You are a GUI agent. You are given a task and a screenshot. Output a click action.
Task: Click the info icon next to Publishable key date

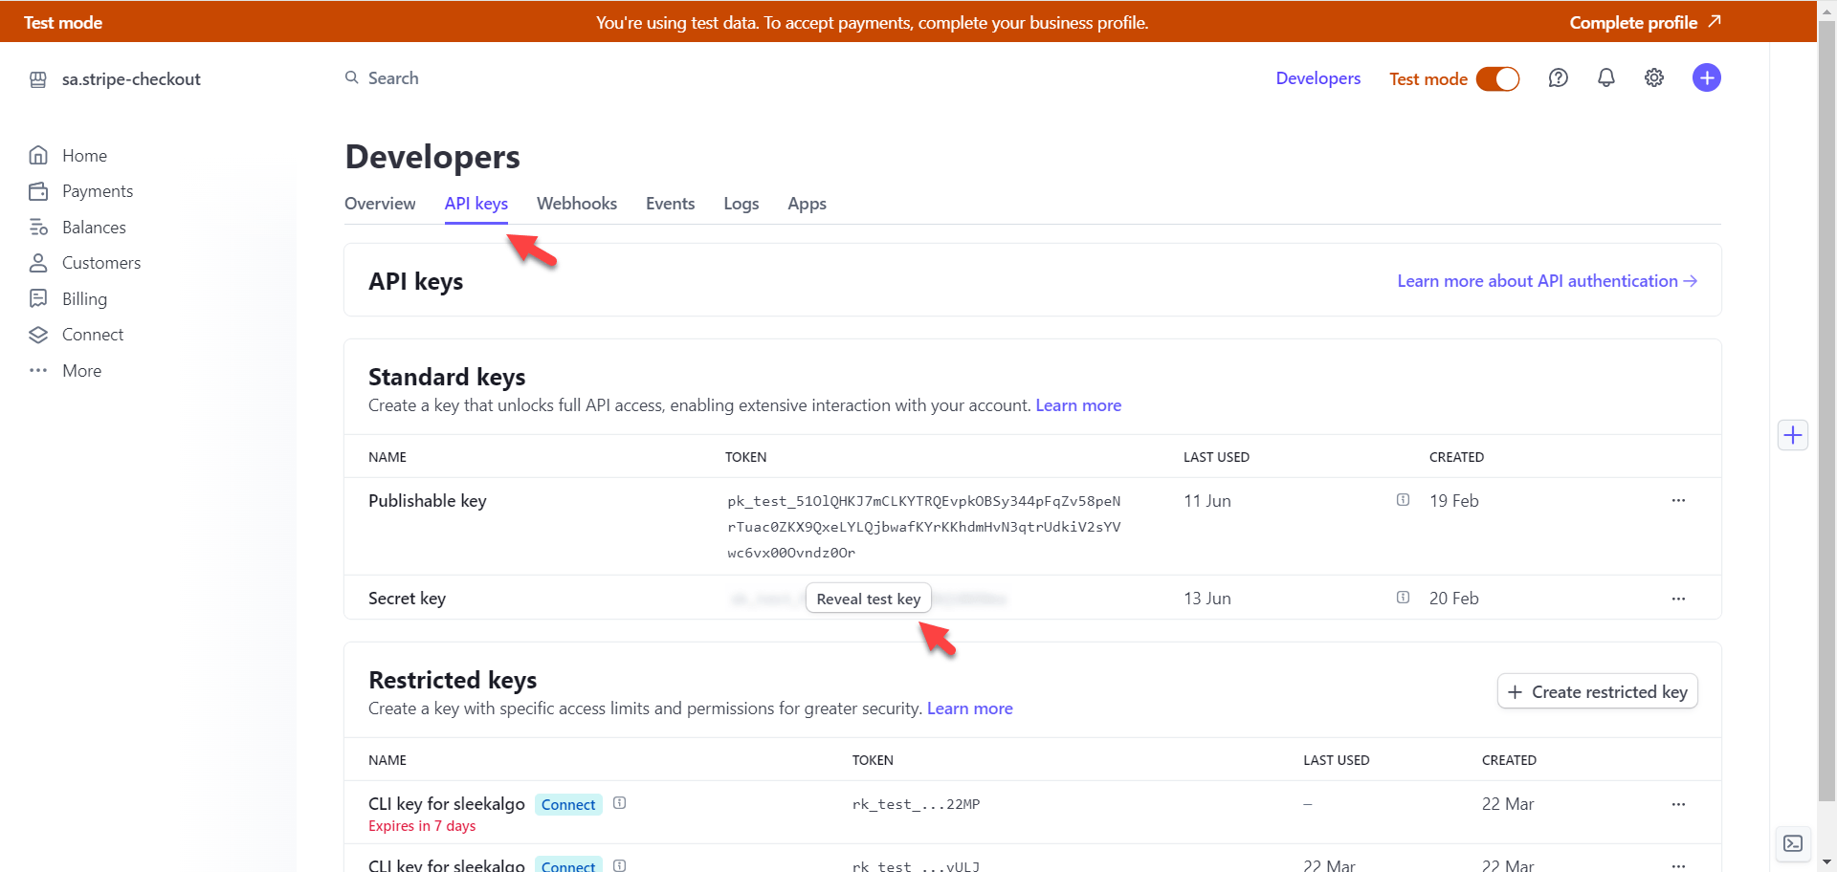pos(1403,500)
